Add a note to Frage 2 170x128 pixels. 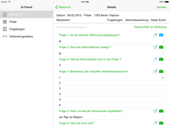[155, 47]
